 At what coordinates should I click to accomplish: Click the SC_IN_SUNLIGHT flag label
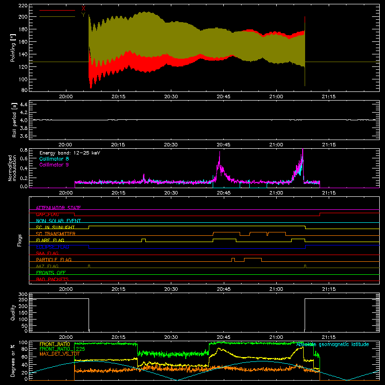pos(55,227)
